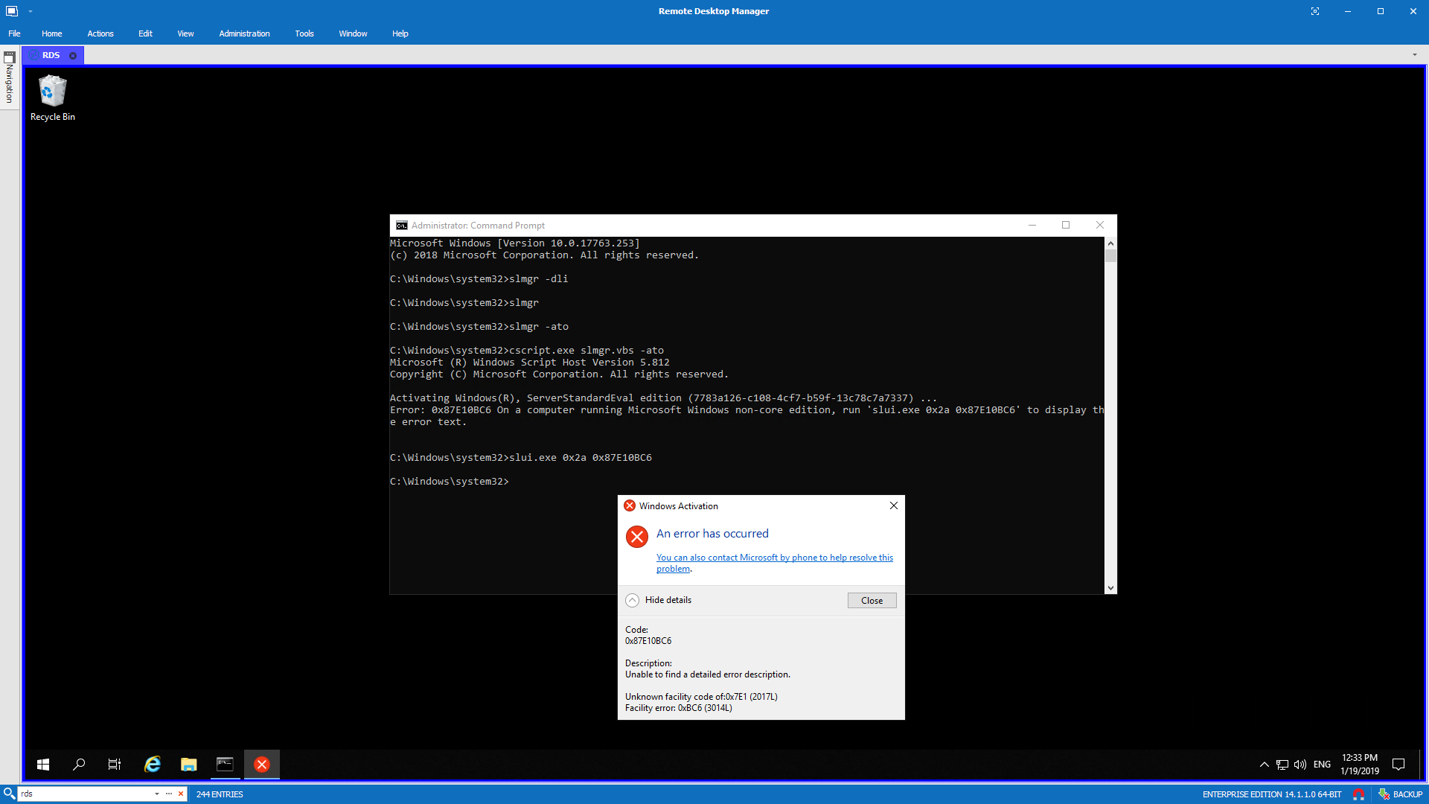The height and width of the screenshot is (804, 1429).
Task: Switch to the RDS session tab
Action: click(x=49, y=54)
